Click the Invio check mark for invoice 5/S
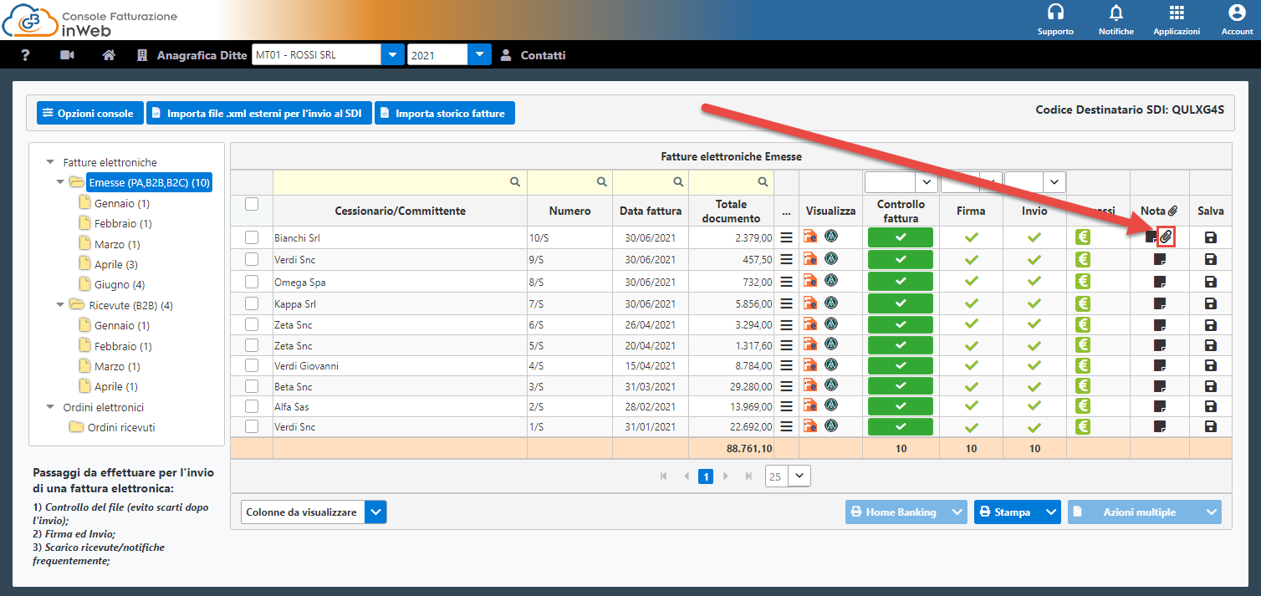This screenshot has height=596, width=1261. (x=1034, y=345)
